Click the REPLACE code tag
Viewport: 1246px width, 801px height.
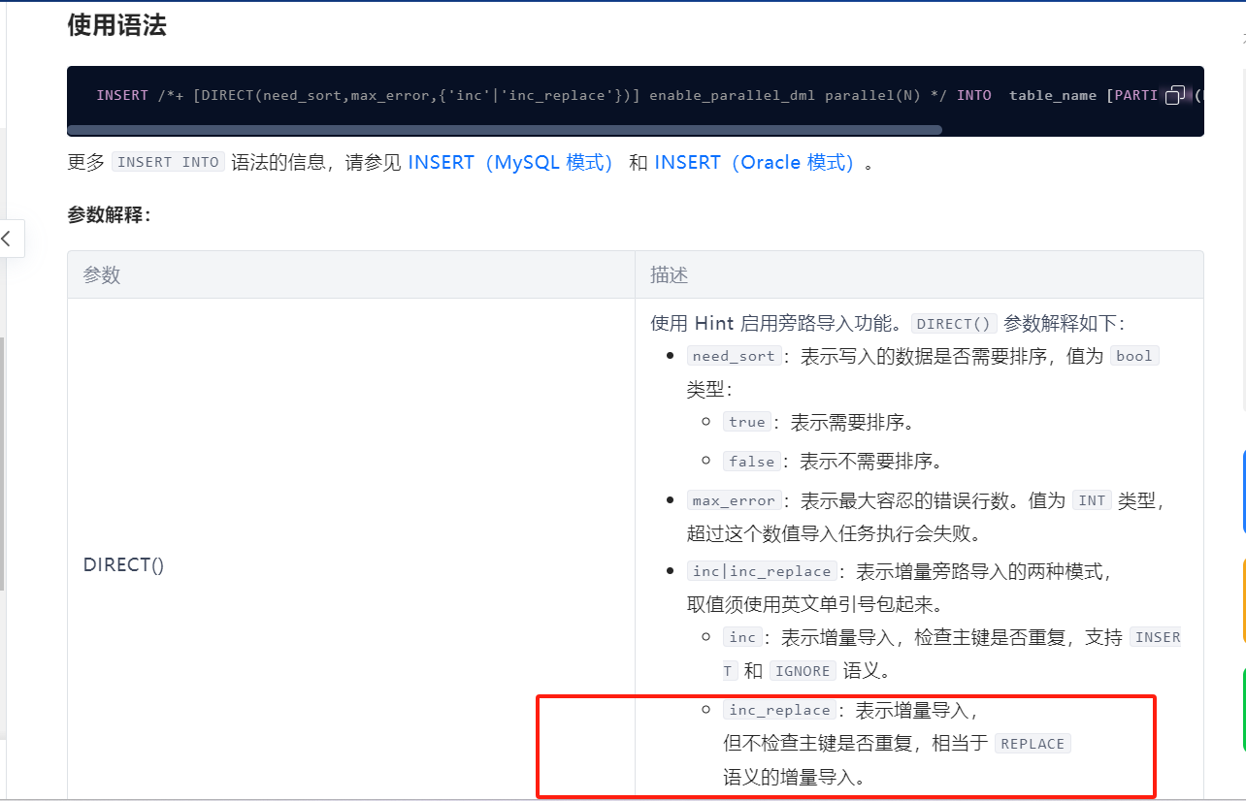[1033, 744]
